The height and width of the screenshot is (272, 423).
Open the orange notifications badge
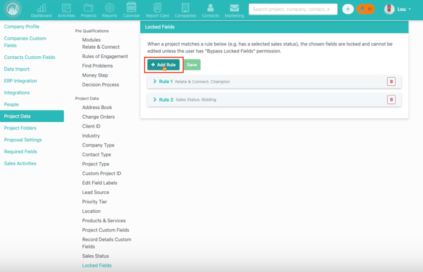[366, 9]
